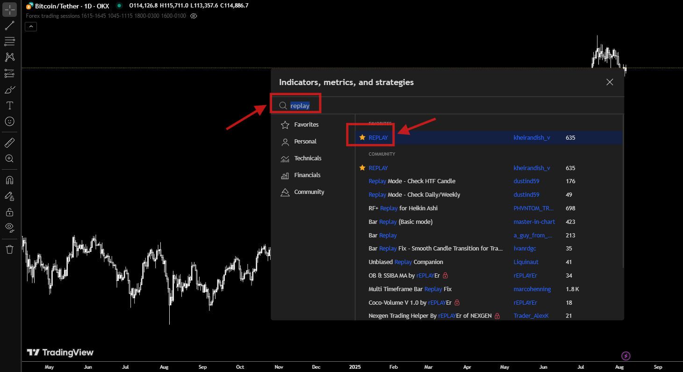
Task: Click the Forex trading sessions legend text
Action: [106, 16]
